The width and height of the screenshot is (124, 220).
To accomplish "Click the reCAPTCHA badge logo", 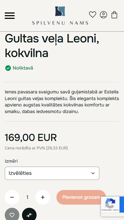I will point(110,203).
